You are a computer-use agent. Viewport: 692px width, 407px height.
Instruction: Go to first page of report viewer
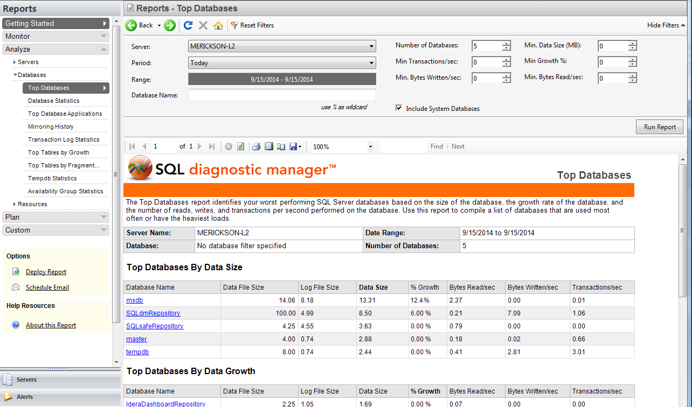(x=132, y=146)
